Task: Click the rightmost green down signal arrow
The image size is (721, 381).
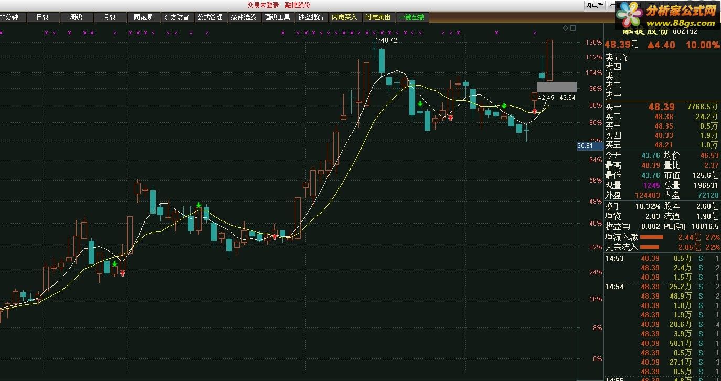Action: click(x=504, y=105)
